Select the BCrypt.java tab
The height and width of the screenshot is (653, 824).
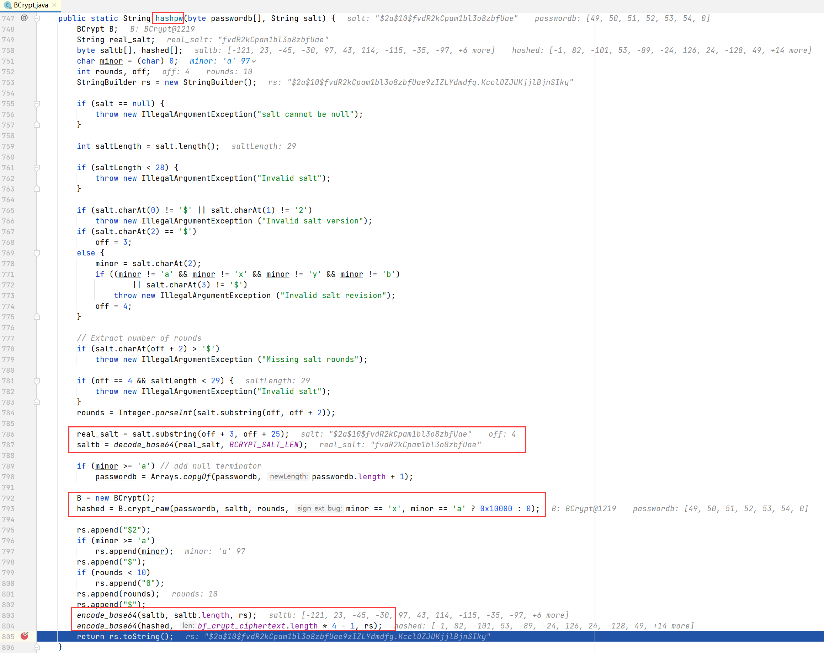pyautogui.click(x=31, y=5)
